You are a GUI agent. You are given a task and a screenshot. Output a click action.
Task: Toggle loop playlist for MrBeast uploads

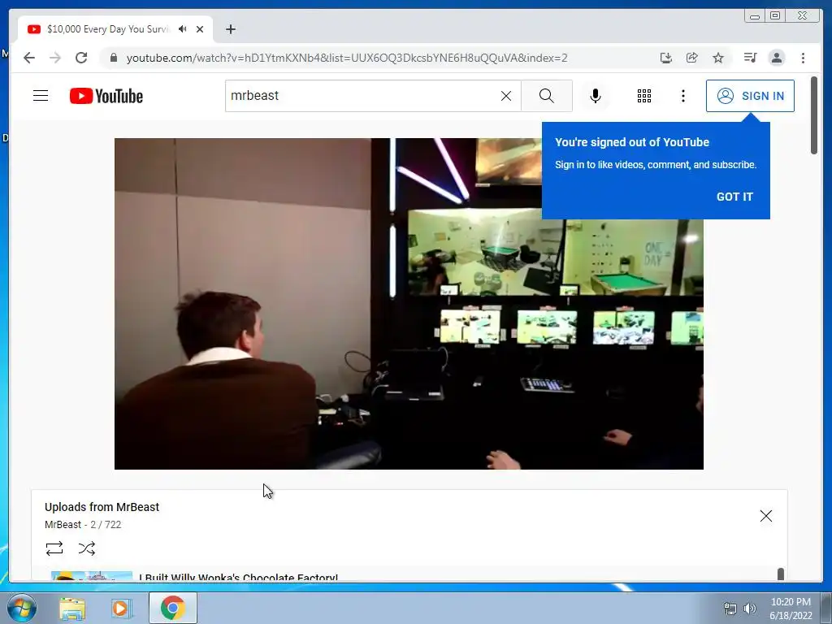pyautogui.click(x=54, y=548)
